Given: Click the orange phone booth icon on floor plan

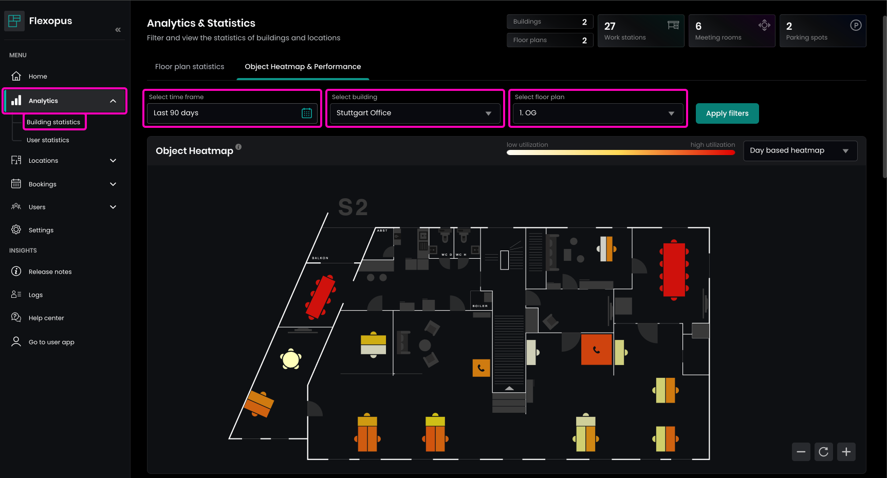Looking at the screenshot, I should (481, 368).
